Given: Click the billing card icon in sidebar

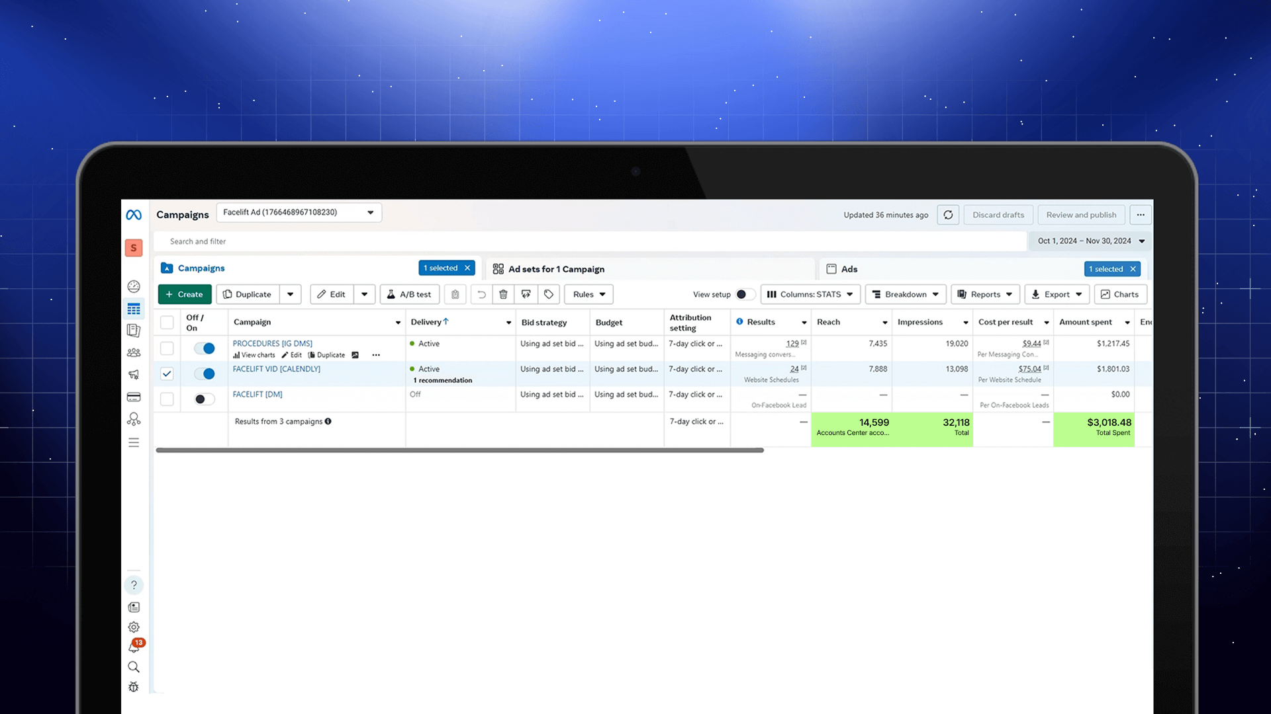Looking at the screenshot, I should coord(134,397).
